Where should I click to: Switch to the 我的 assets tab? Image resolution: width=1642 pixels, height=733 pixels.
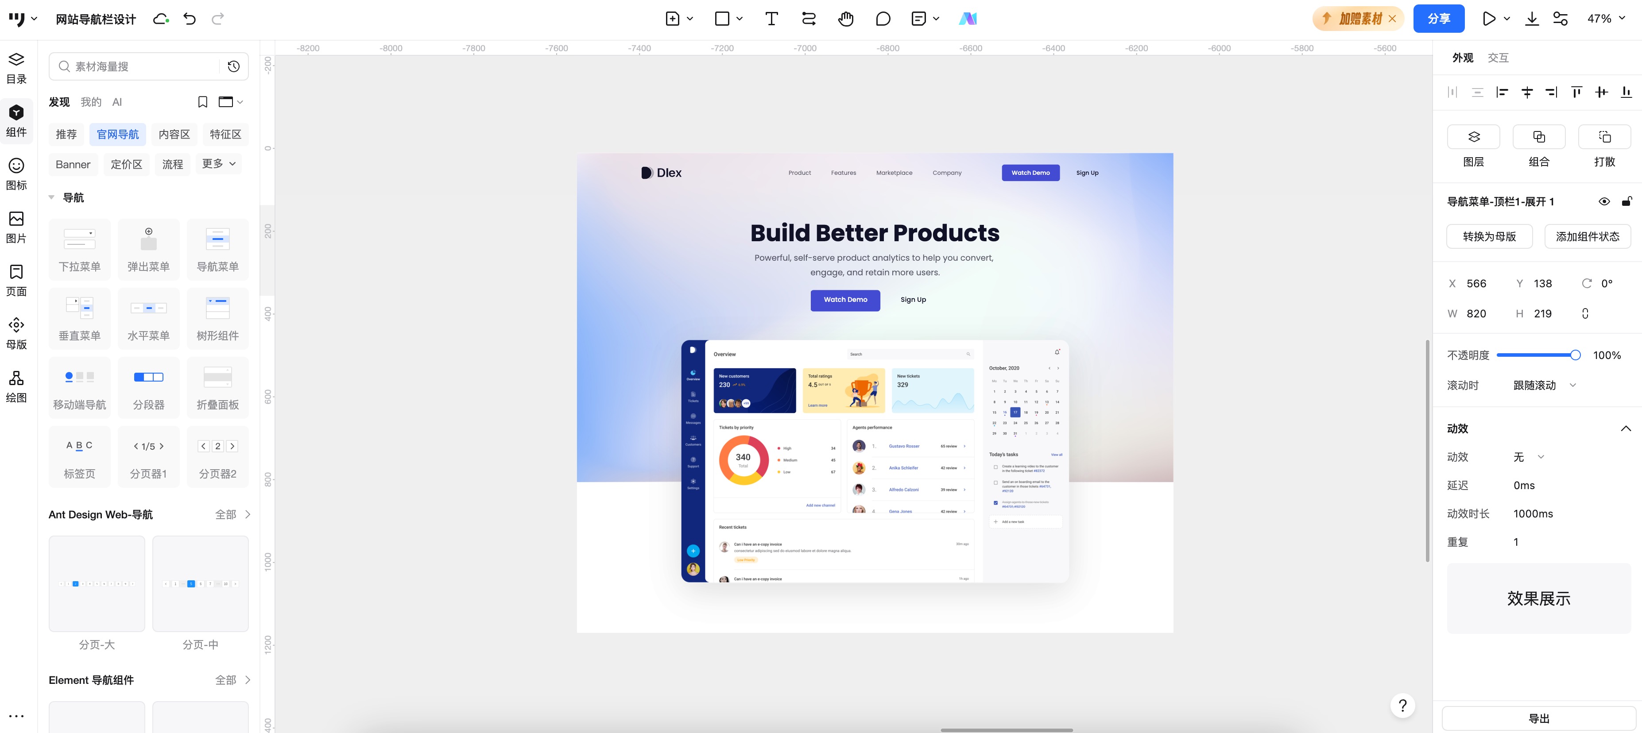coord(91,102)
